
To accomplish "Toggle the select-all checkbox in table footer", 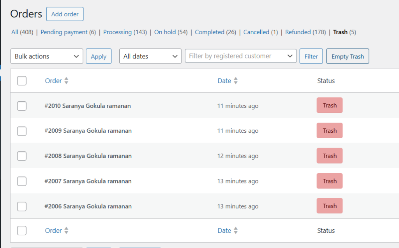I will (22, 230).
